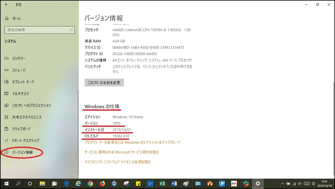Click the Settings gear on taskbar
Image resolution: width=335 pixels, height=189 pixels.
(x=258, y=183)
